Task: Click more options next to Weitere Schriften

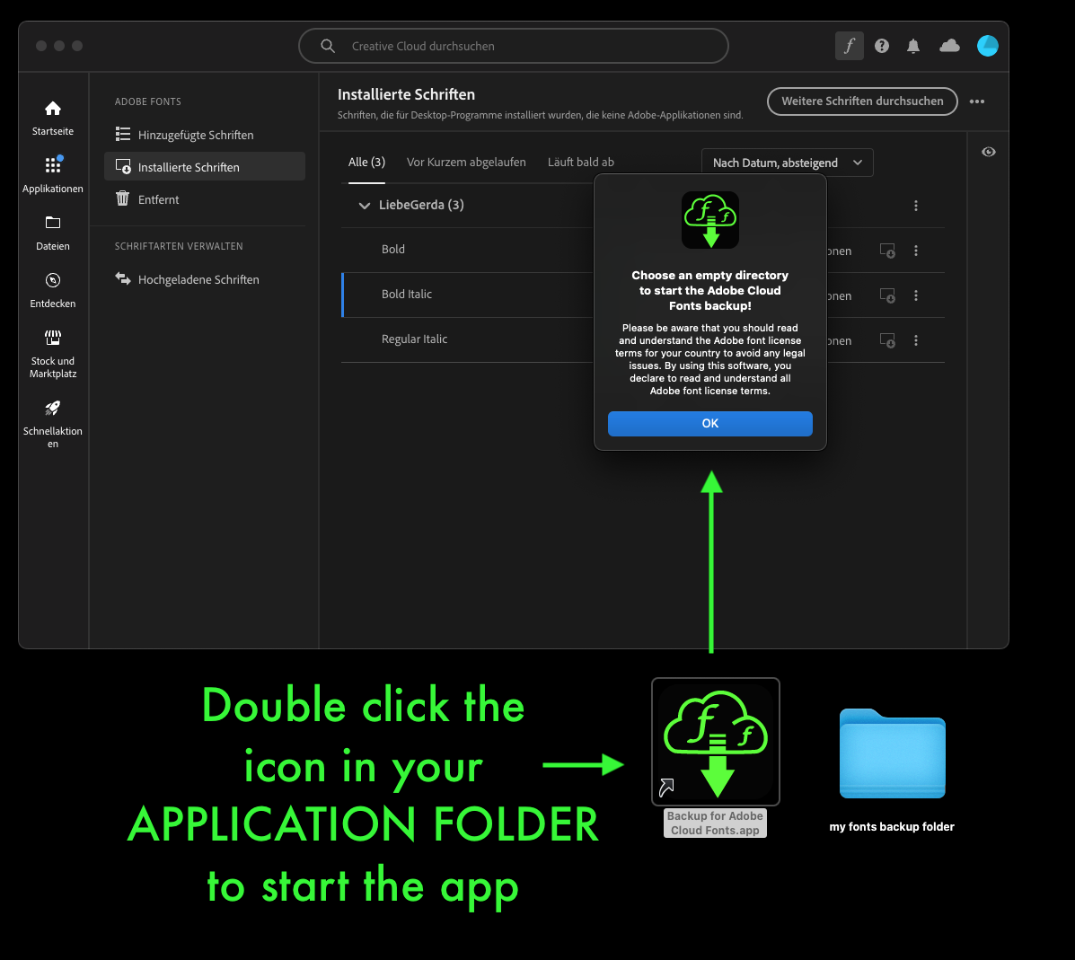Action: pos(977,101)
